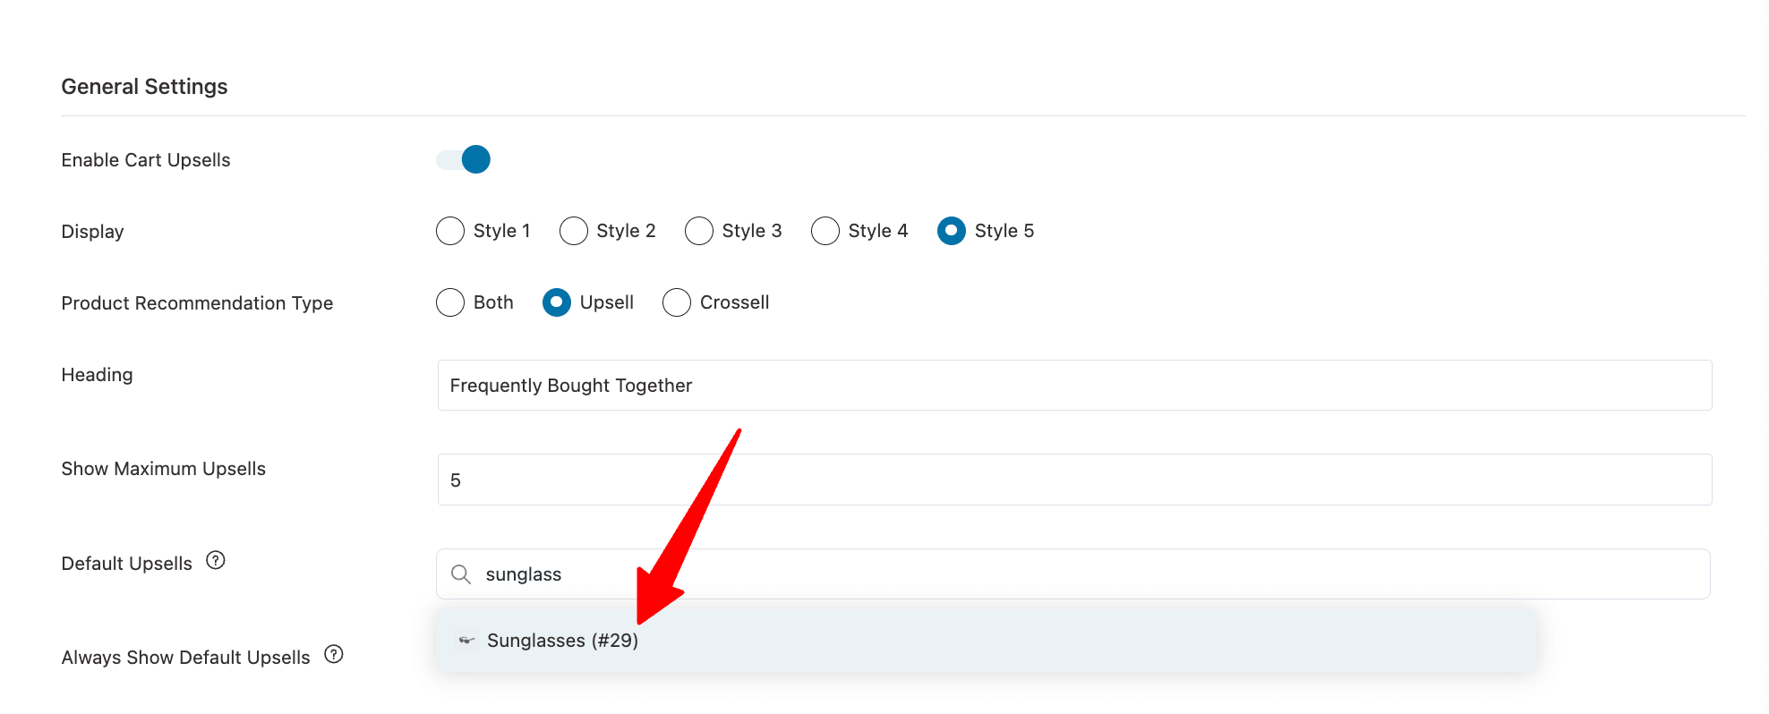Choose the Style 3 radio button

click(699, 231)
